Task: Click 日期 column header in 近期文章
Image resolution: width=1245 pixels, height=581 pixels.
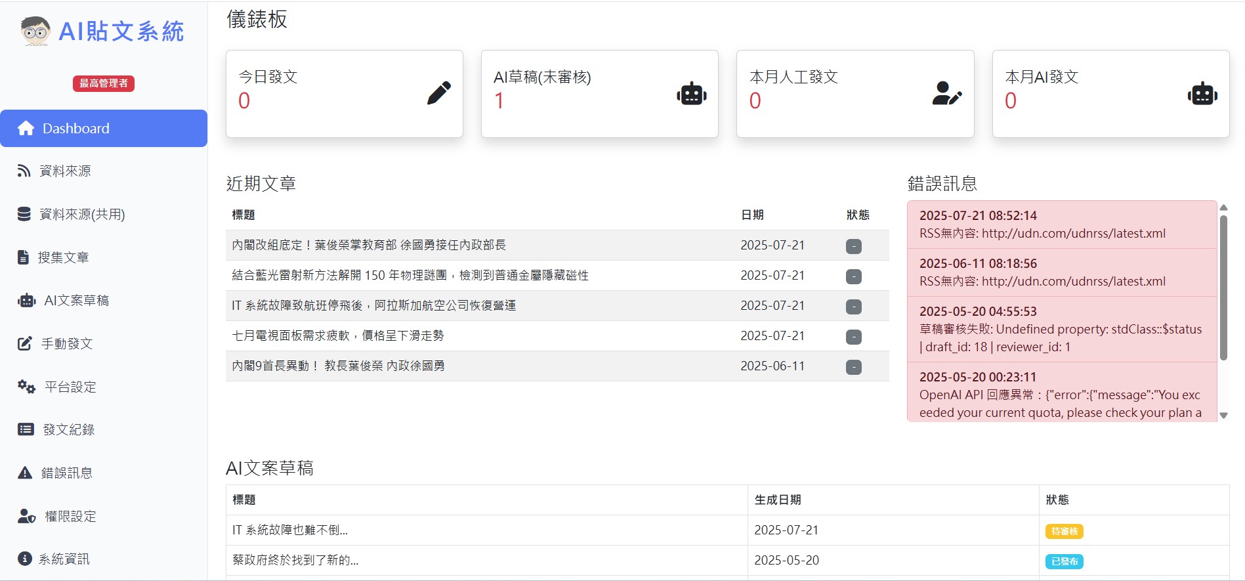Action: click(x=752, y=215)
